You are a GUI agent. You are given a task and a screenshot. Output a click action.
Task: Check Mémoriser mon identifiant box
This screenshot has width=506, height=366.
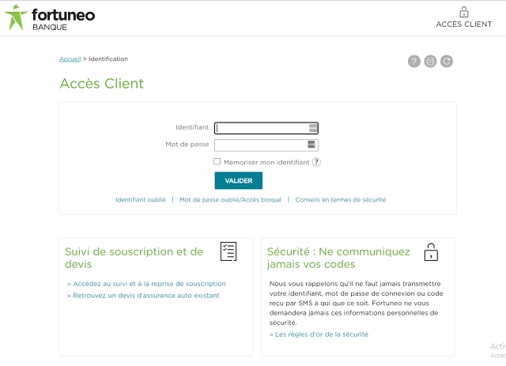click(x=217, y=161)
